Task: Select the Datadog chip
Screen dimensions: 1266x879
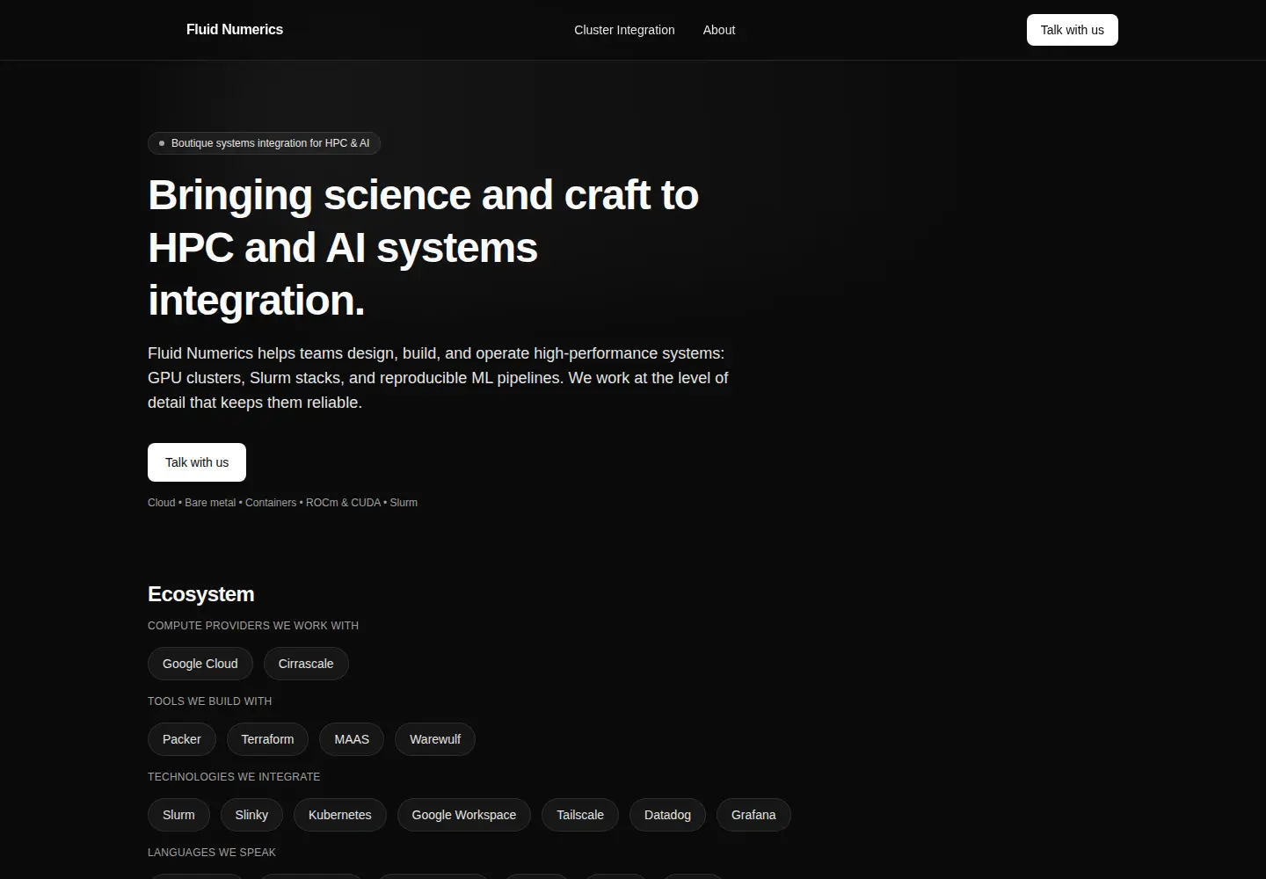Action: coord(667,815)
